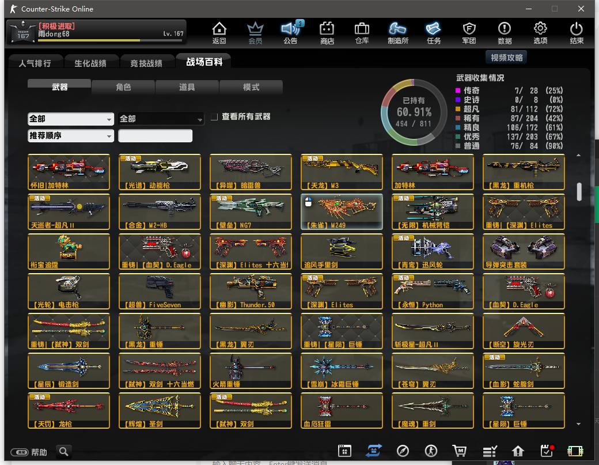Click the film strip icon
The image size is (599, 465).
coord(575,451)
